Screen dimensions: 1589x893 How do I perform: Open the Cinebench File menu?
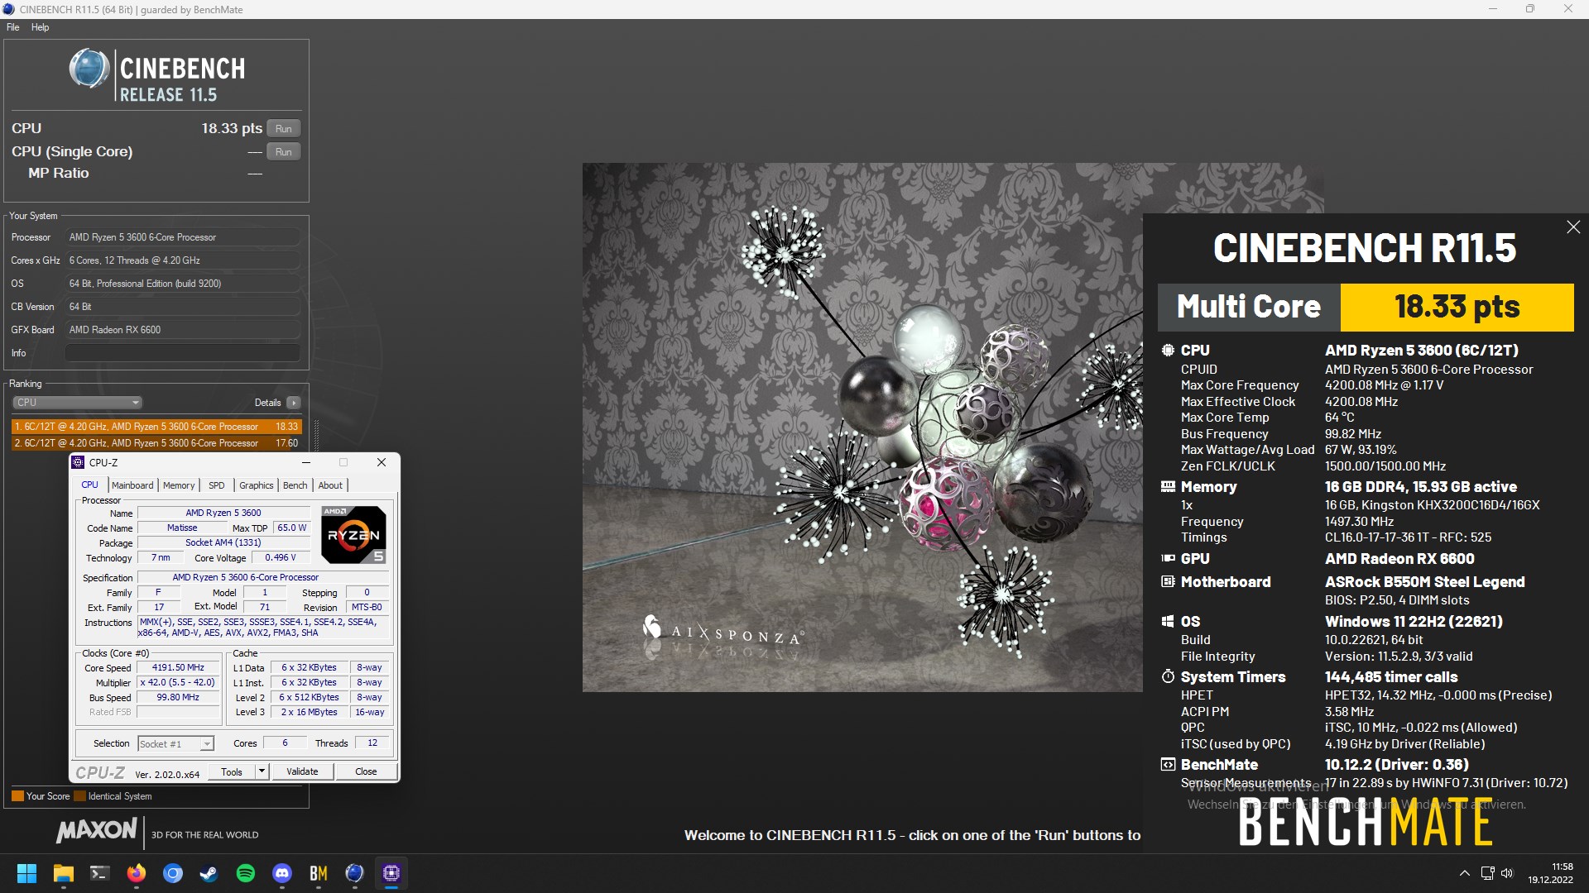13,27
